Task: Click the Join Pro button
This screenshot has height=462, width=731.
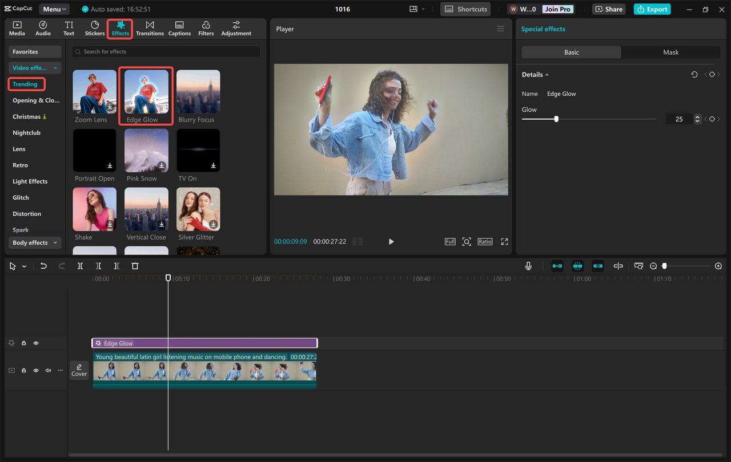Action: 557,9
